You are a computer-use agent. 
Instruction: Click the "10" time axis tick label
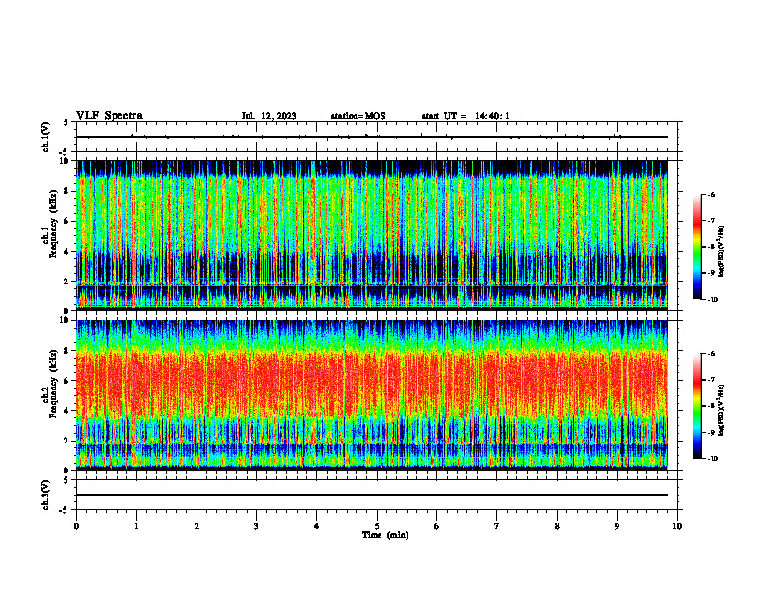[x=677, y=526]
